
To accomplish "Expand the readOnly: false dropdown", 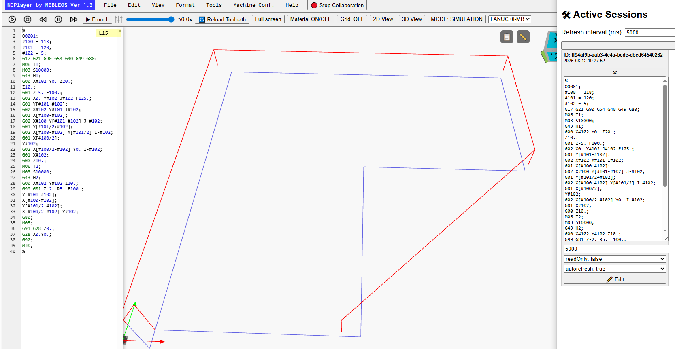I will click(615, 259).
